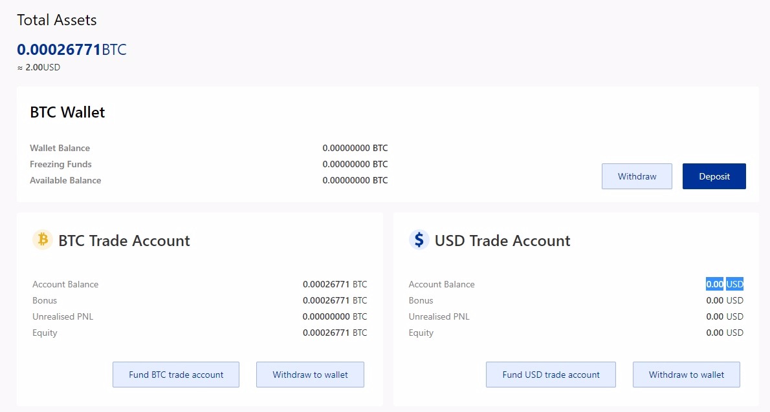Screen dimensions: 770x412
Task: Click the Available Balance value in BTC Wallet
Action: pos(355,181)
